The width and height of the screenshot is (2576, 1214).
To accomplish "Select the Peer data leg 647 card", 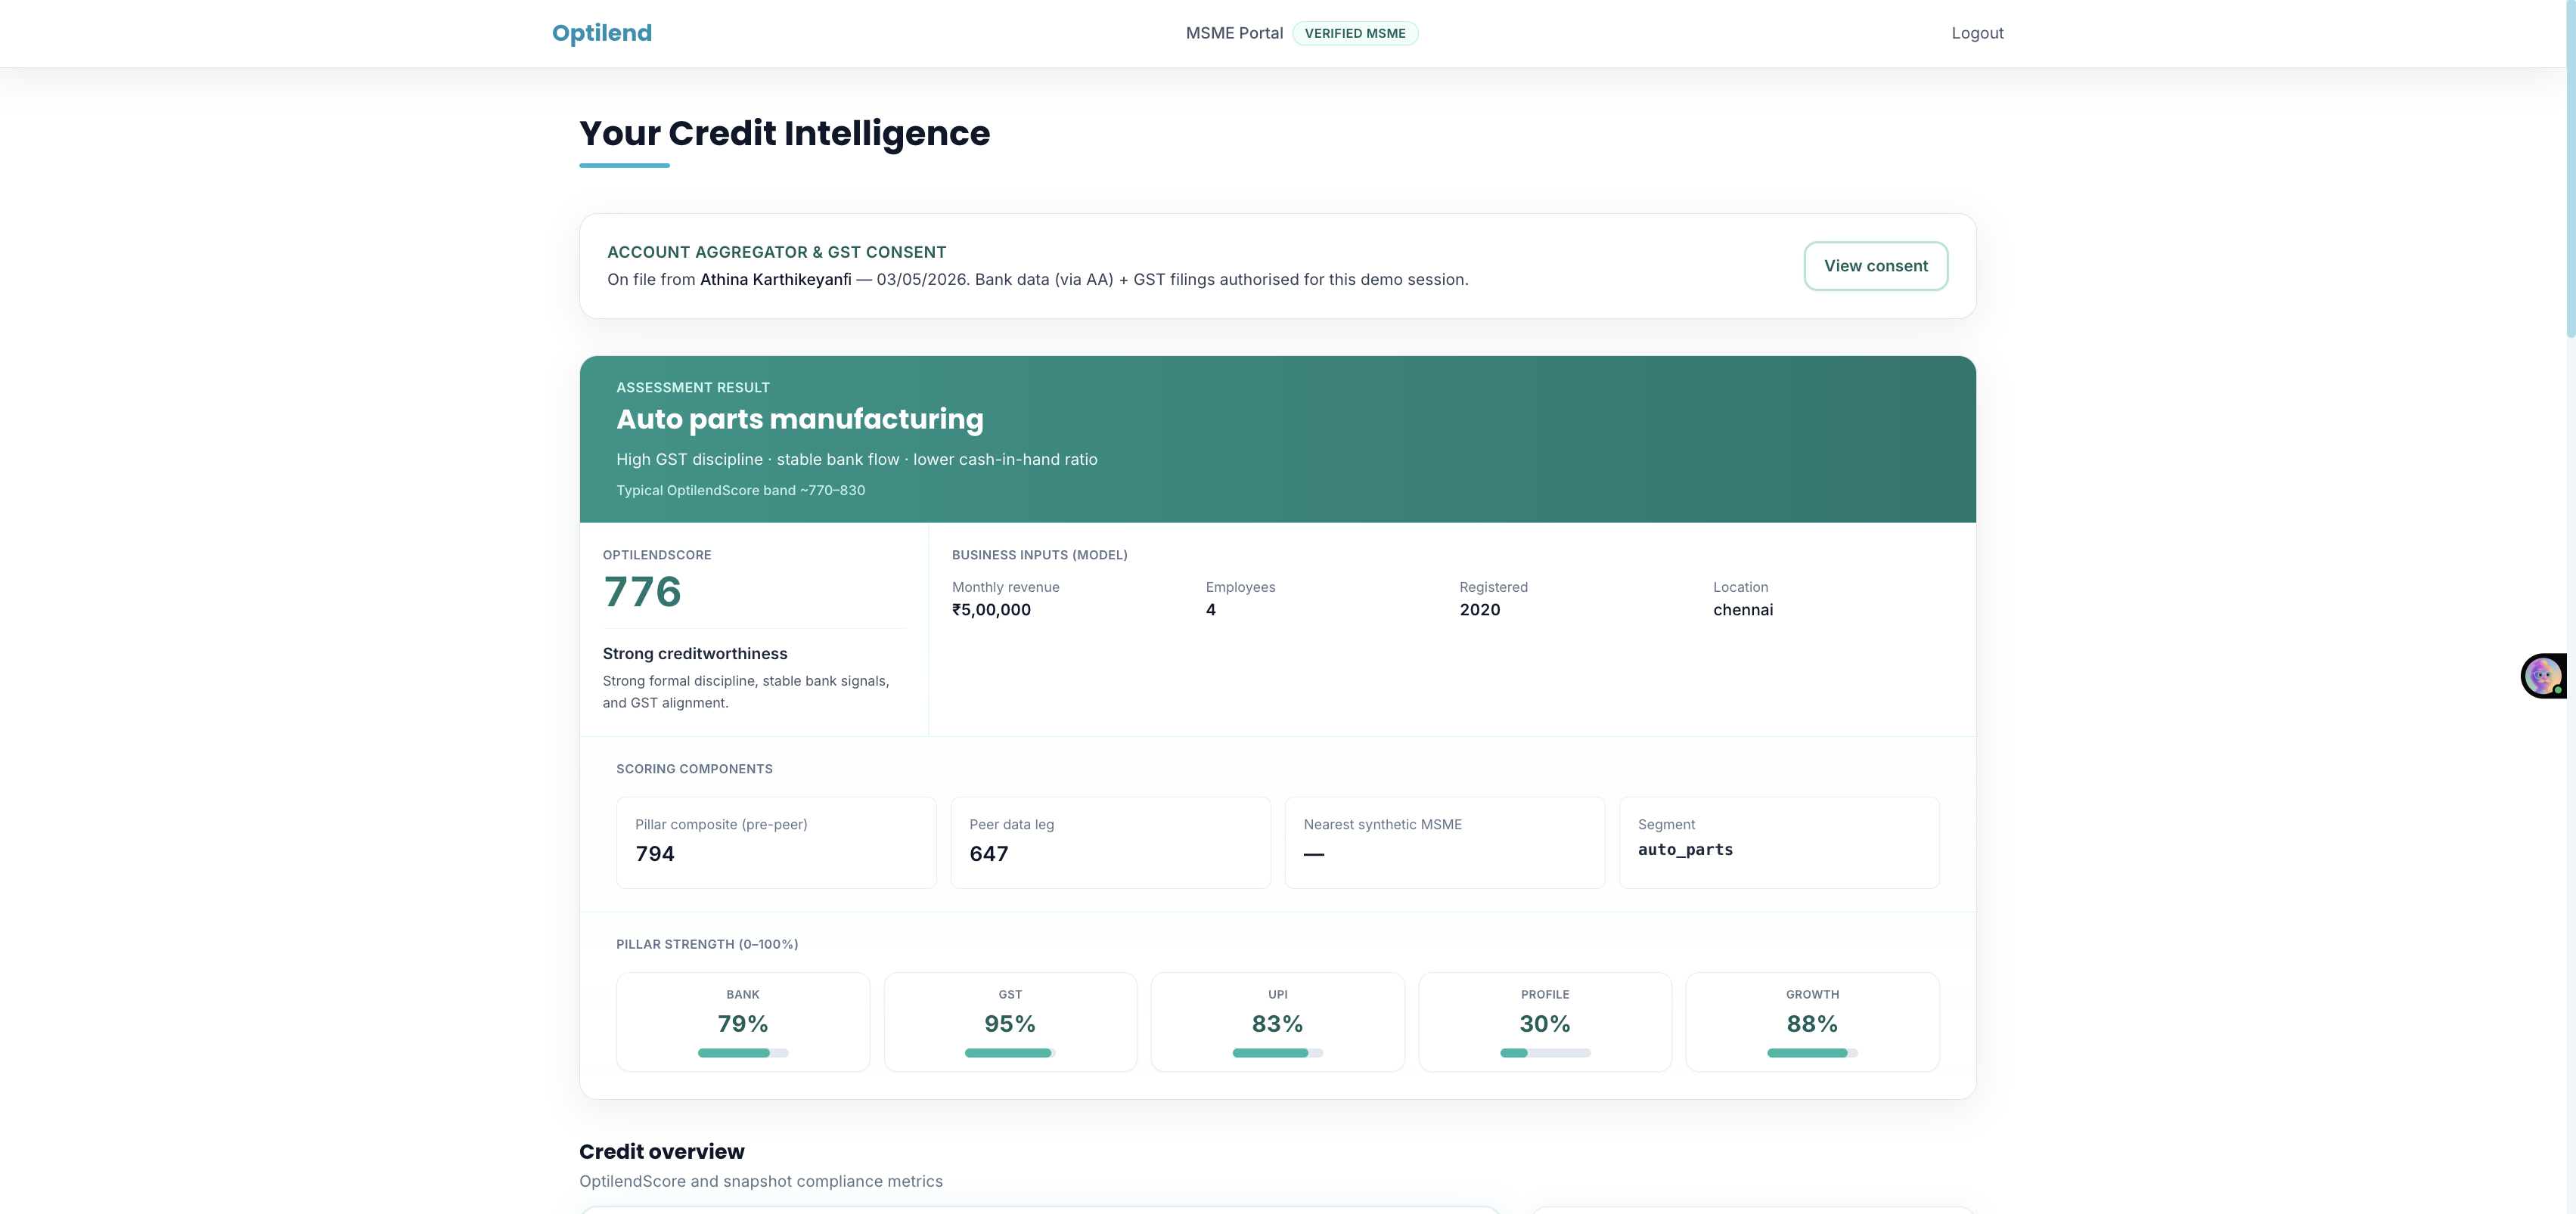I will coord(1110,842).
